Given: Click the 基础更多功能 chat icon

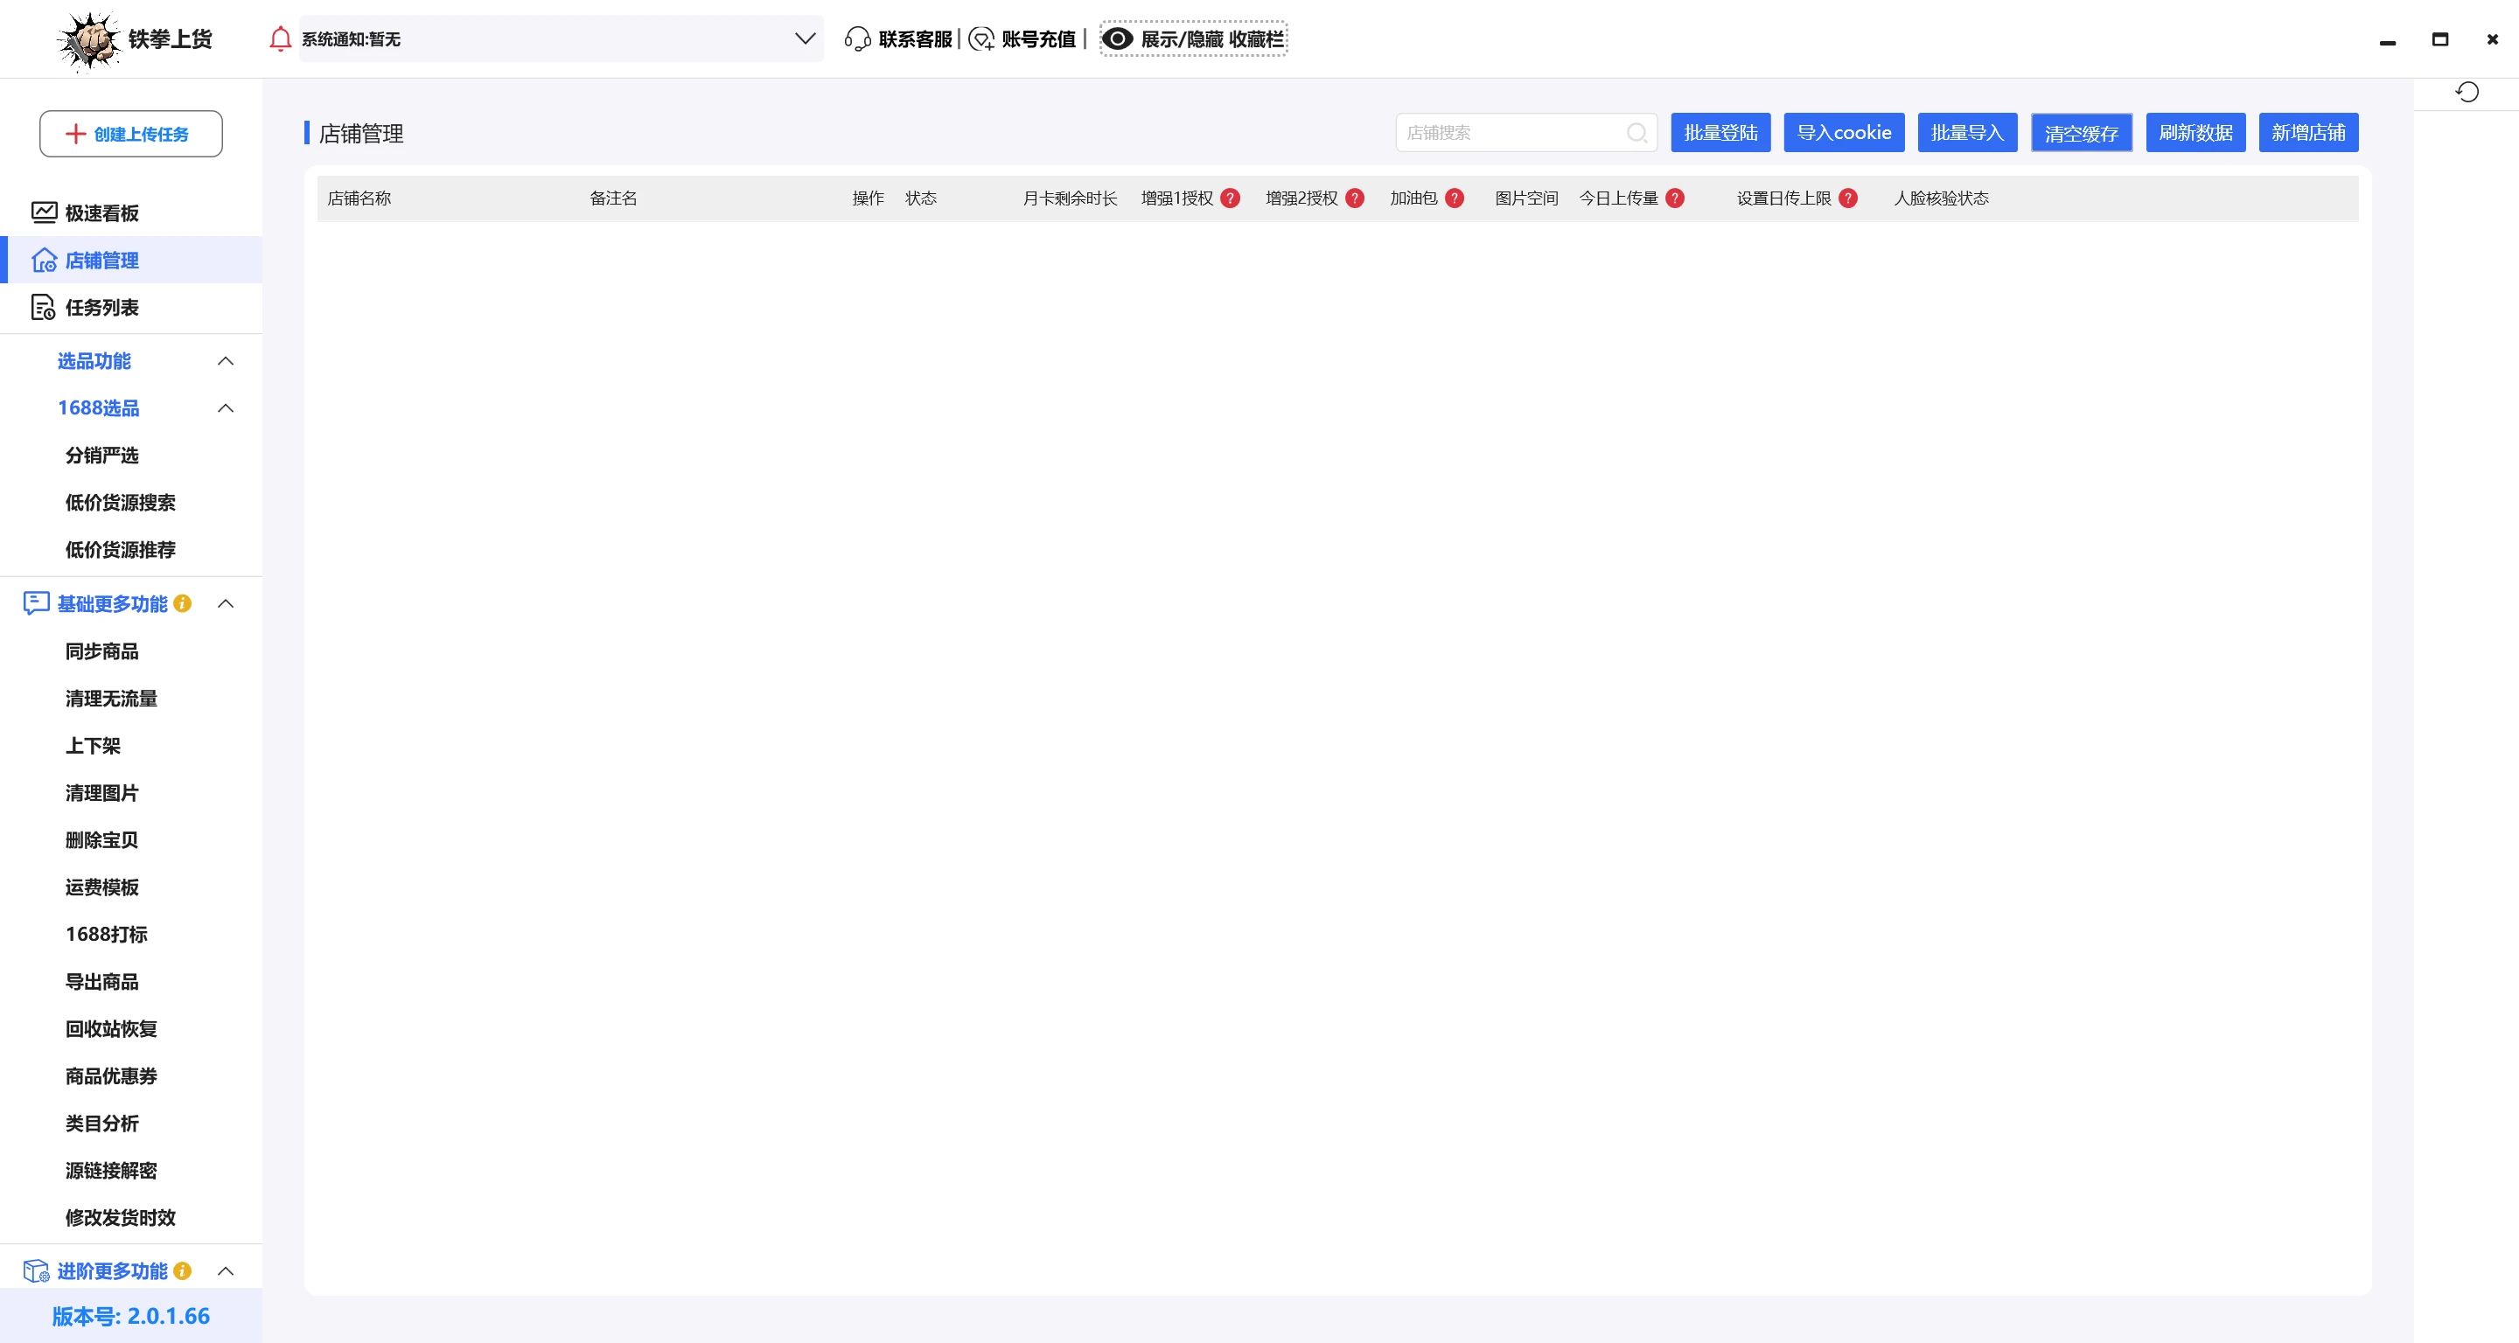Looking at the screenshot, I should click(x=36, y=603).
